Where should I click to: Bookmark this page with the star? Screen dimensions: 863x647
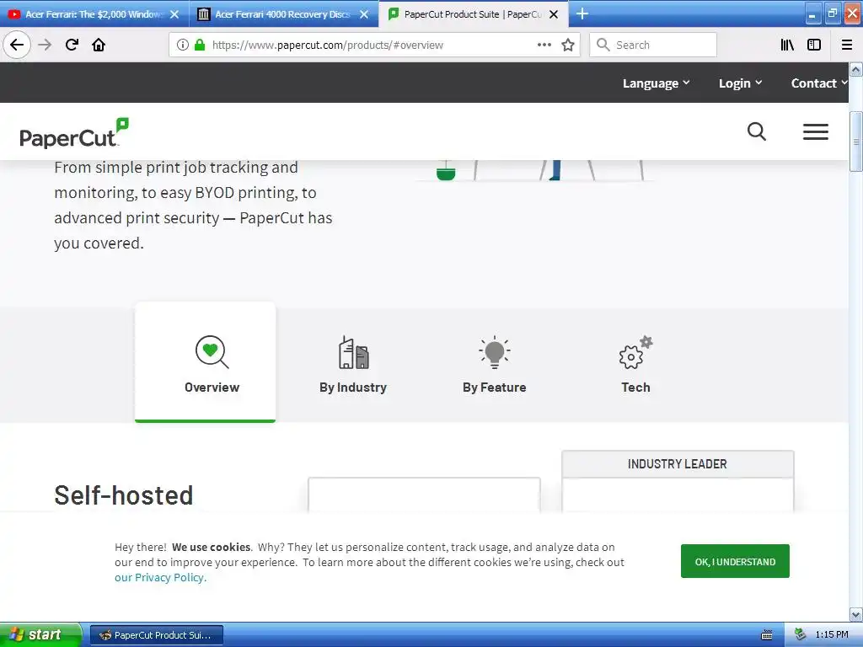point(568,45)
